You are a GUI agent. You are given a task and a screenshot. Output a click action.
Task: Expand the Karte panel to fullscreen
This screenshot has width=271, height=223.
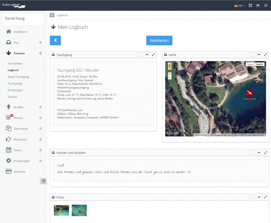(265, 55)
